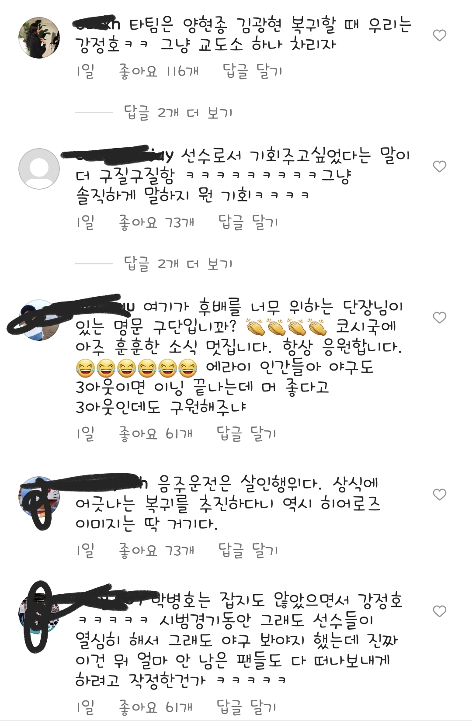472x724 pixels.
Task: View 좋아요 61개 under the 박병호 comment
Action: click(156, 707)
